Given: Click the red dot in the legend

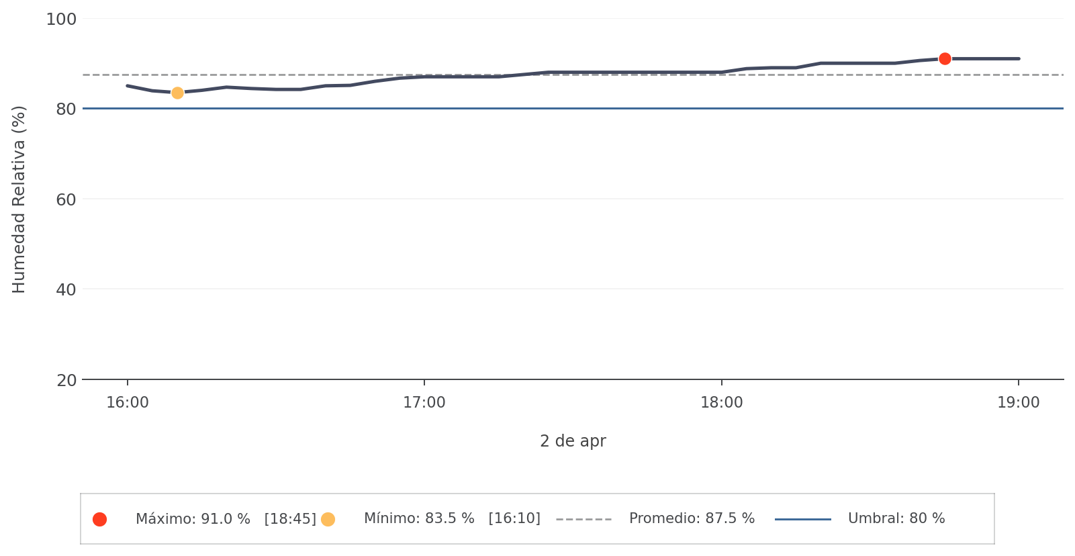Looking at the screenshot, I should click(99, 519).
